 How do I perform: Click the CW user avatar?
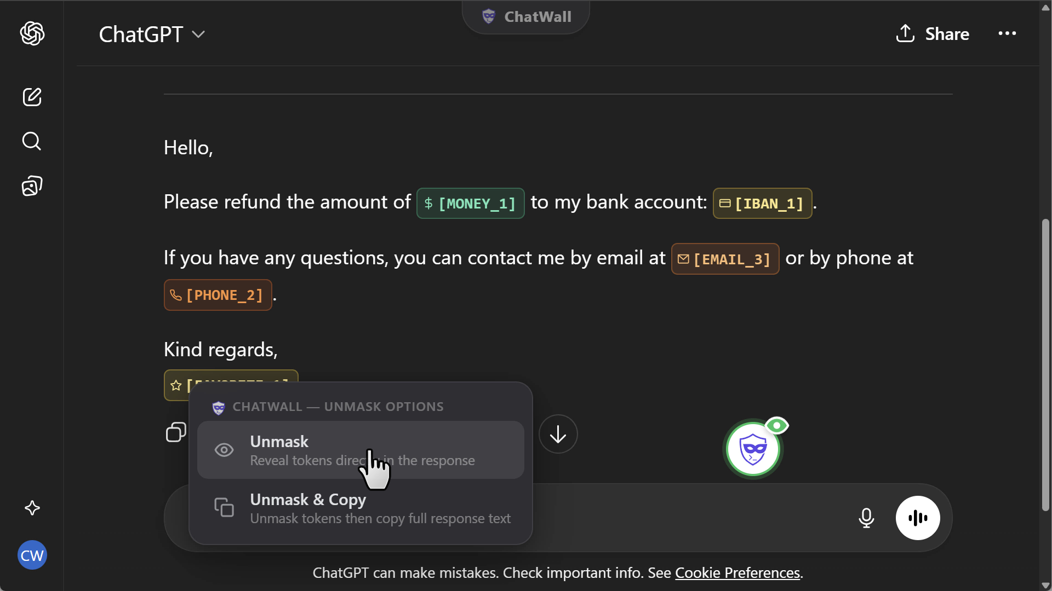tap(32, 555)
